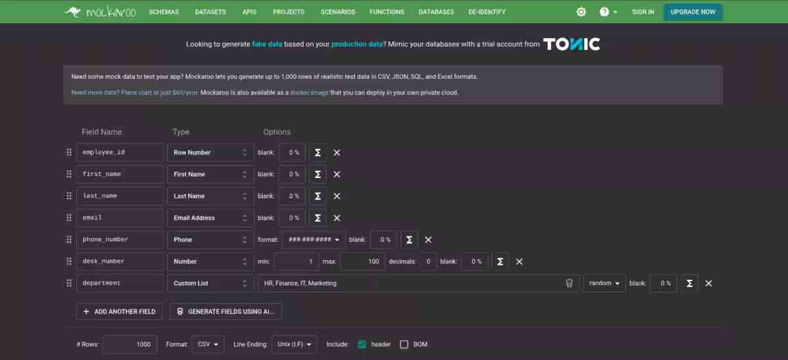Screen dimensions: 788x360
Task: Open the theme settings sun icon
Action: (581, 12)
